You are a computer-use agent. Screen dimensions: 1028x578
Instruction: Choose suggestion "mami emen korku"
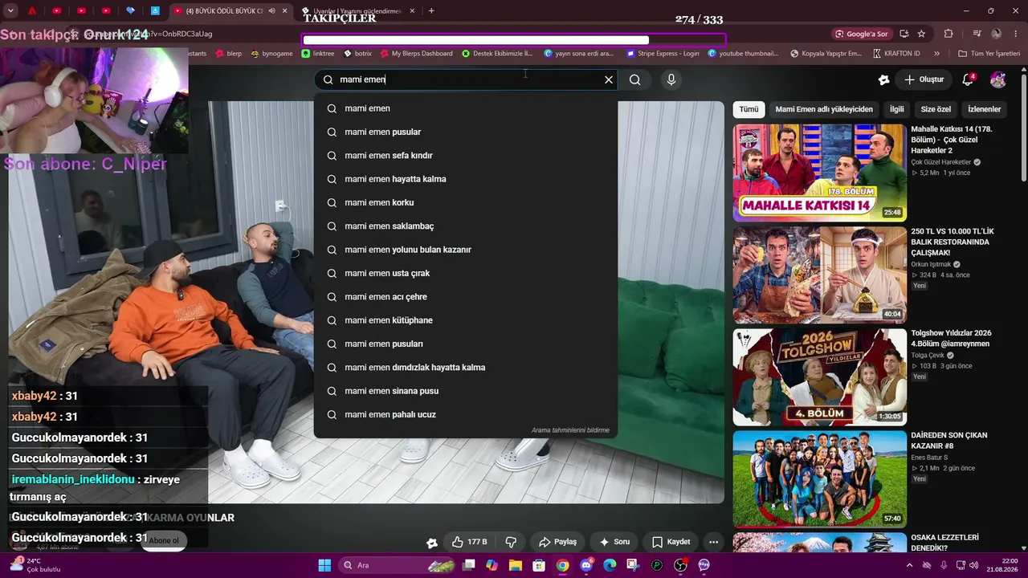(x=466, y=202)
